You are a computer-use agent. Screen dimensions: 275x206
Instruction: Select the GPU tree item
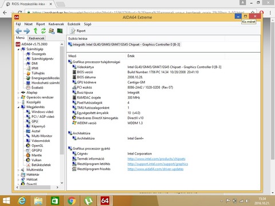(x=35, y=121)
